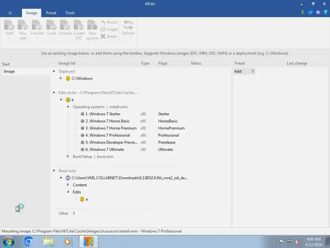Switch to the Preset tab
The height and width of the screenshot is (248, 330).
click(51, 13)
